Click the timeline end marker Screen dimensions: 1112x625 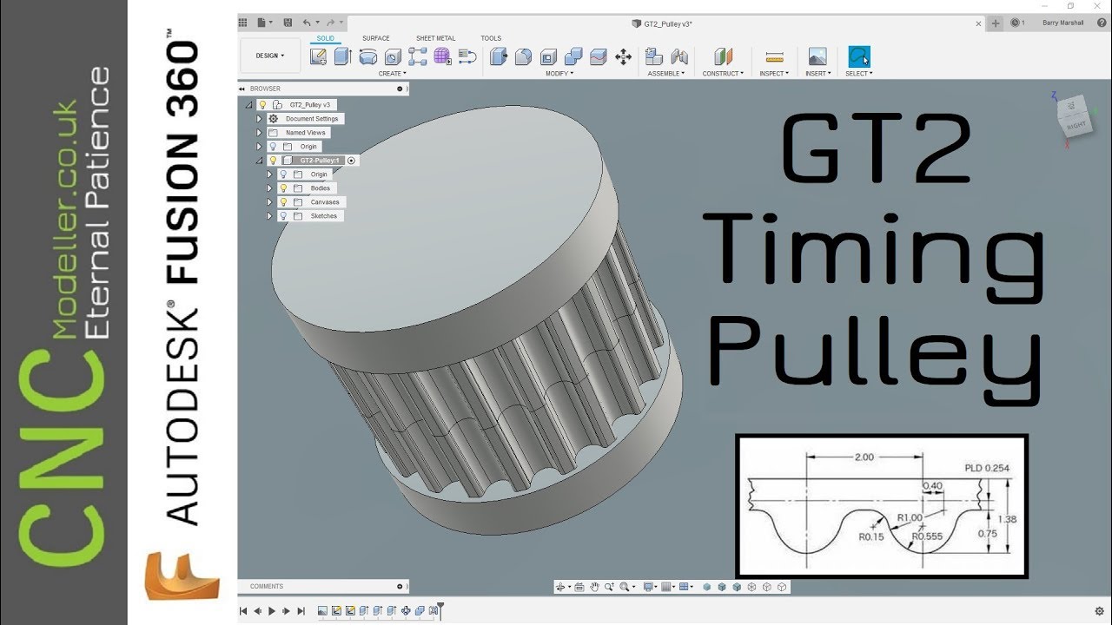coord(440,609)
